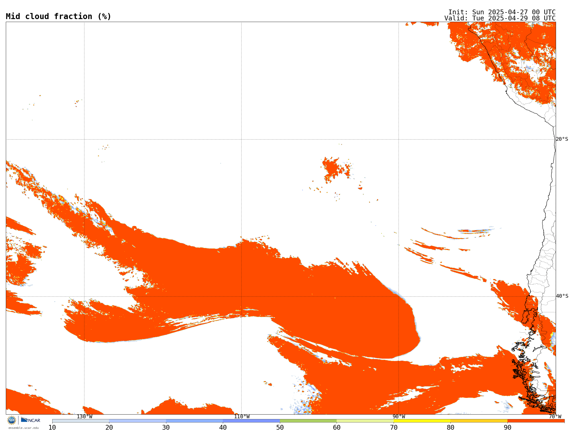
Task: Click the NSF logo icon
Action: pos(12,420)
